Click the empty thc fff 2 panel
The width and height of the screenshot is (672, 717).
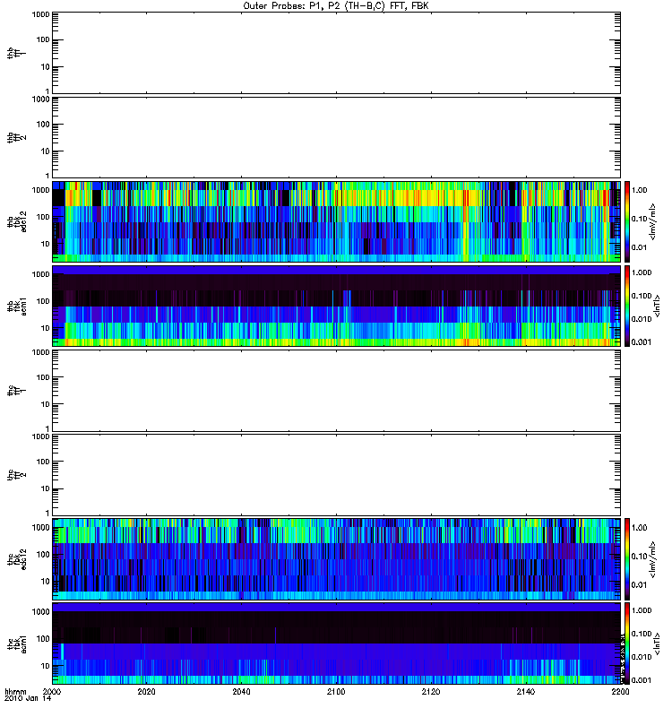pyautogui.click(x=336, y=475)
